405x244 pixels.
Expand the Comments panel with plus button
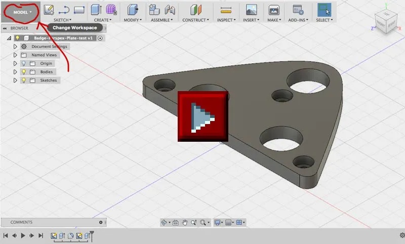tap(101, 222)
